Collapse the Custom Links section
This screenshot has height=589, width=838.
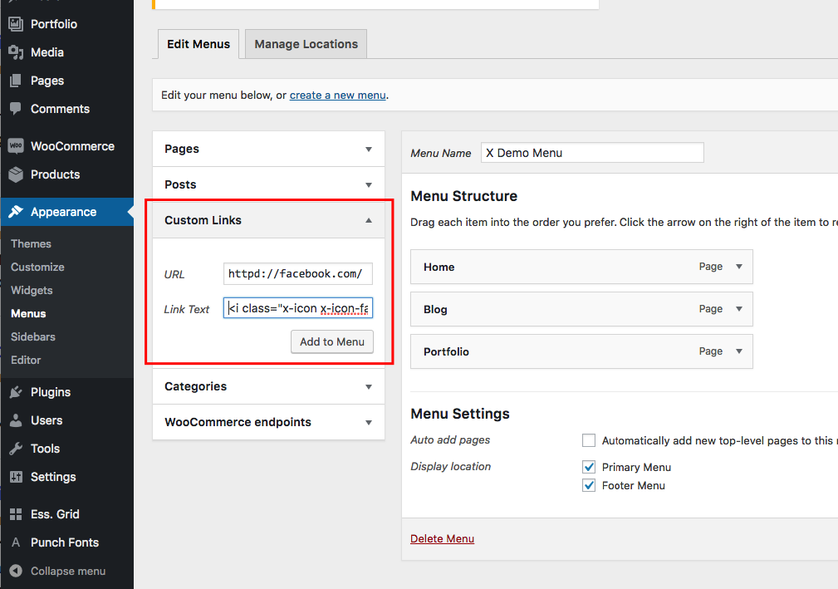tap(368, 220)
